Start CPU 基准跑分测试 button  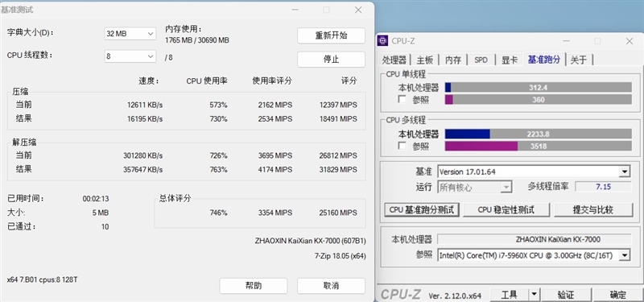click(x=422, y=209)
